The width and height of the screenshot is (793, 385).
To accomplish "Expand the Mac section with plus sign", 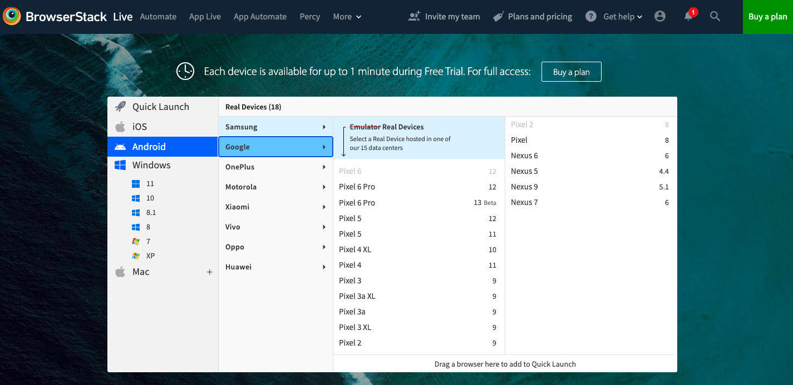I will (210, 272).
